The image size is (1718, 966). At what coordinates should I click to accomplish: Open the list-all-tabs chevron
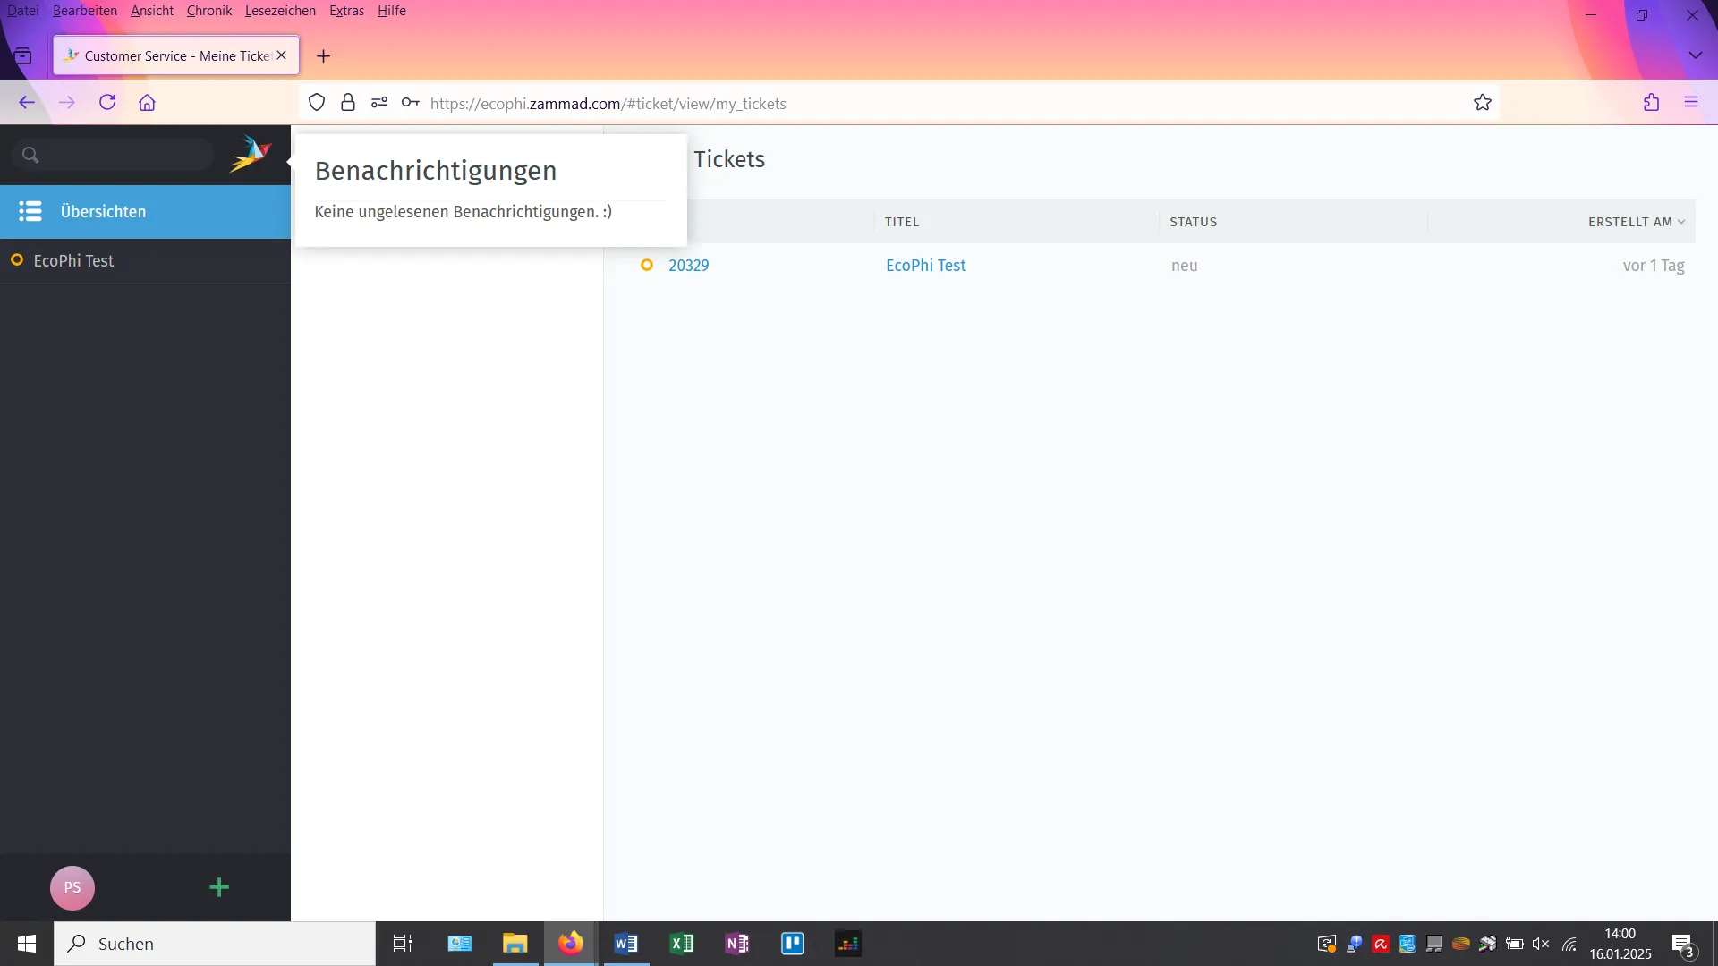(1696, 55)
